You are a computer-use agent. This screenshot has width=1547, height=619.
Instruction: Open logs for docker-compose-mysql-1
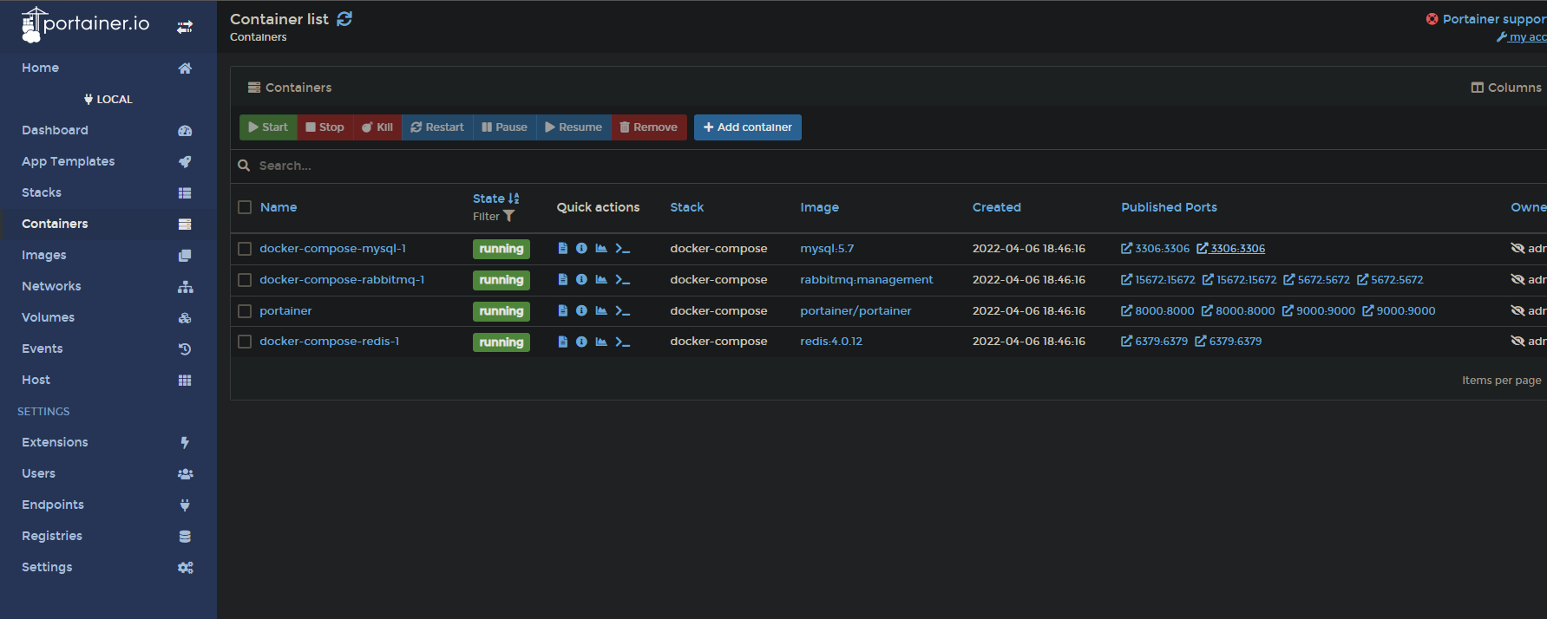coord(562,249)
